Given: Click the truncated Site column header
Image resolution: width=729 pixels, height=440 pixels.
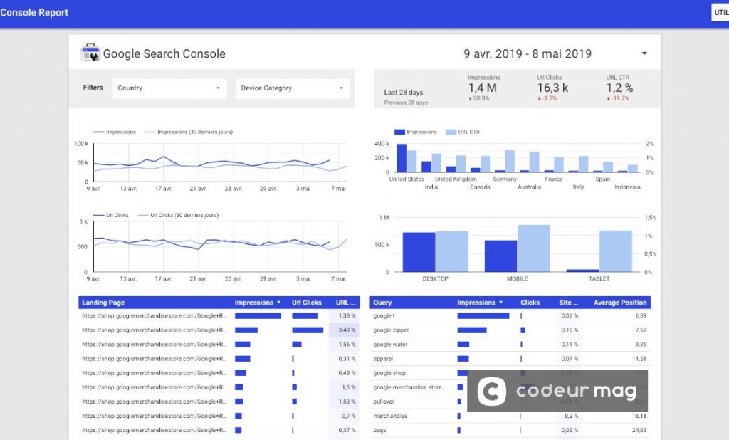Looking at the screenshot, I should (568, 303).
